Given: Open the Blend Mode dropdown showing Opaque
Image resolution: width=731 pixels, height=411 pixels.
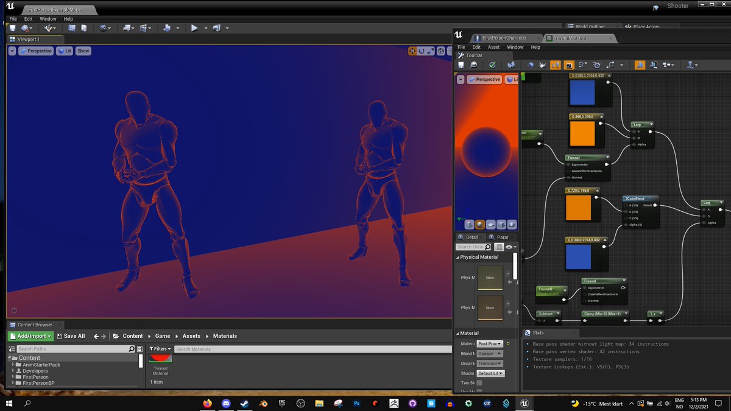Looking at the screenshot, I should tap(491, 353).
